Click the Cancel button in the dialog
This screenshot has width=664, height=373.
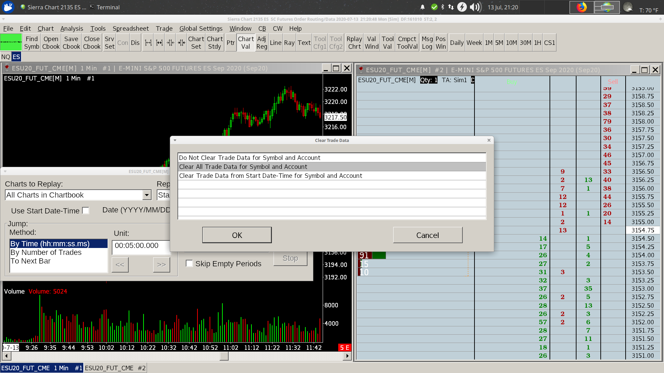427,235
